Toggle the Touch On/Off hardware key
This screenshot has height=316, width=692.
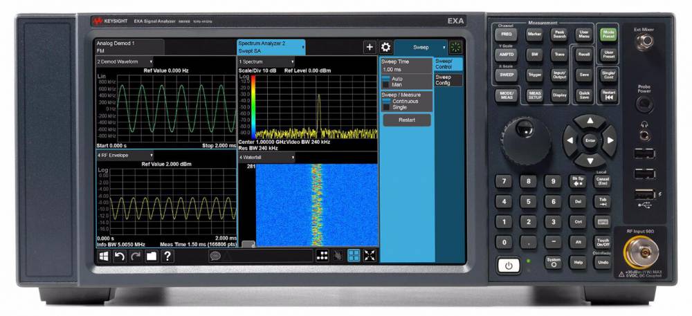tap(603, 242)
